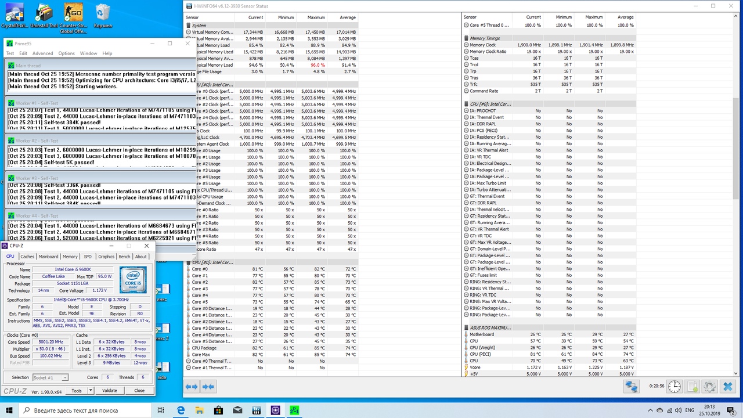Open HWiNFO's networked computers button in the bottom toolbar
Screen dimensions: 743x418
(x=632, y=387)
